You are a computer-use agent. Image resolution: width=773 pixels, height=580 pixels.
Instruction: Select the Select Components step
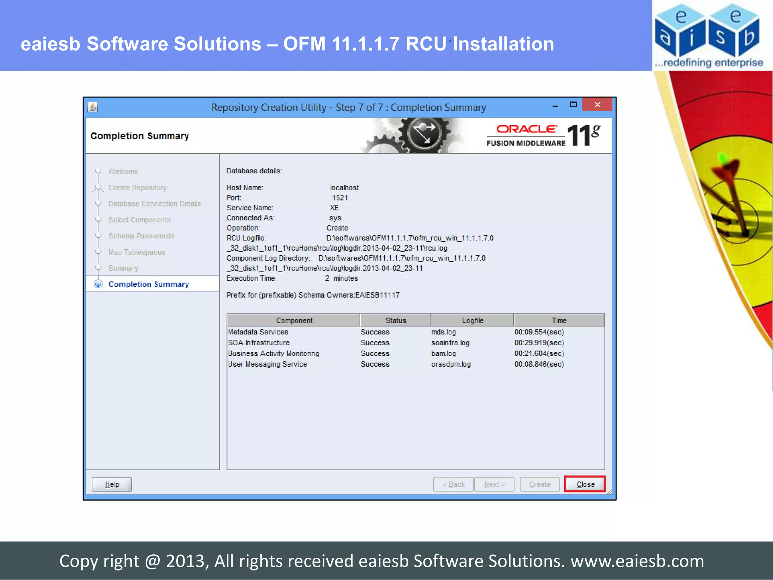(140, 220)
